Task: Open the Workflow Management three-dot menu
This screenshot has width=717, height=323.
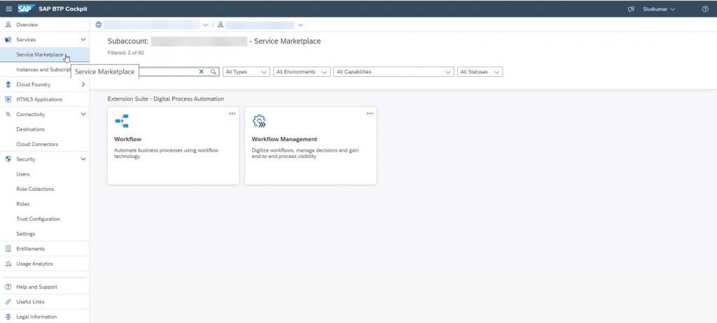Action: click(370, 113)
